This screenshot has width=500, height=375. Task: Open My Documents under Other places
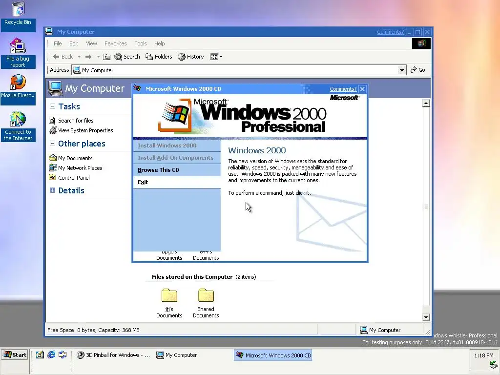[x=75, y=158]
